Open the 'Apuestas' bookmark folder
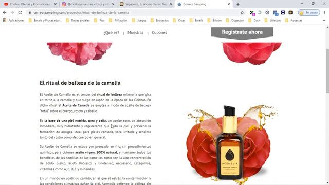Screen dimensions: 329x185 (x=294, y=21)
